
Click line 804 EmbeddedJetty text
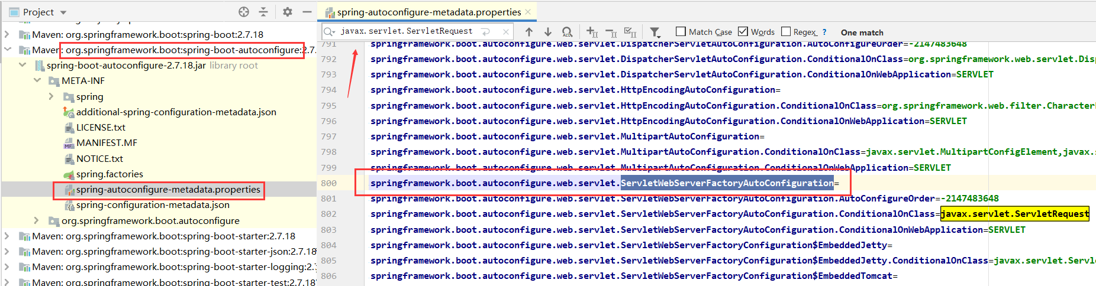(x=853, y=245)
